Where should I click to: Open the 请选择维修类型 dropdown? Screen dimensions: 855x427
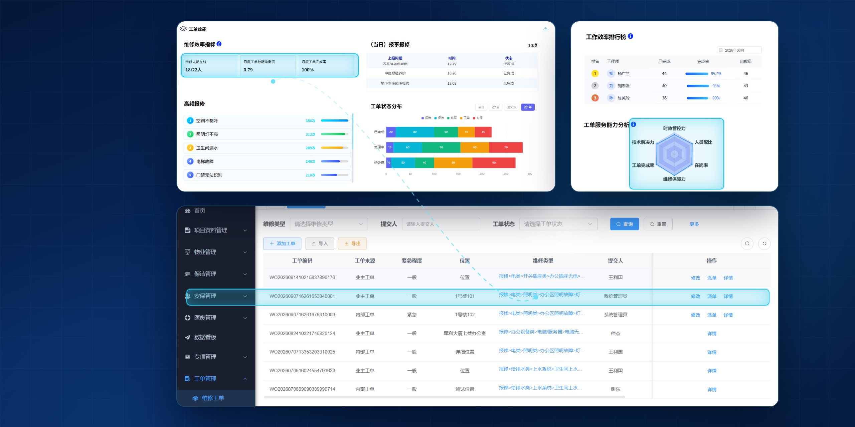[x=329, y=224]
